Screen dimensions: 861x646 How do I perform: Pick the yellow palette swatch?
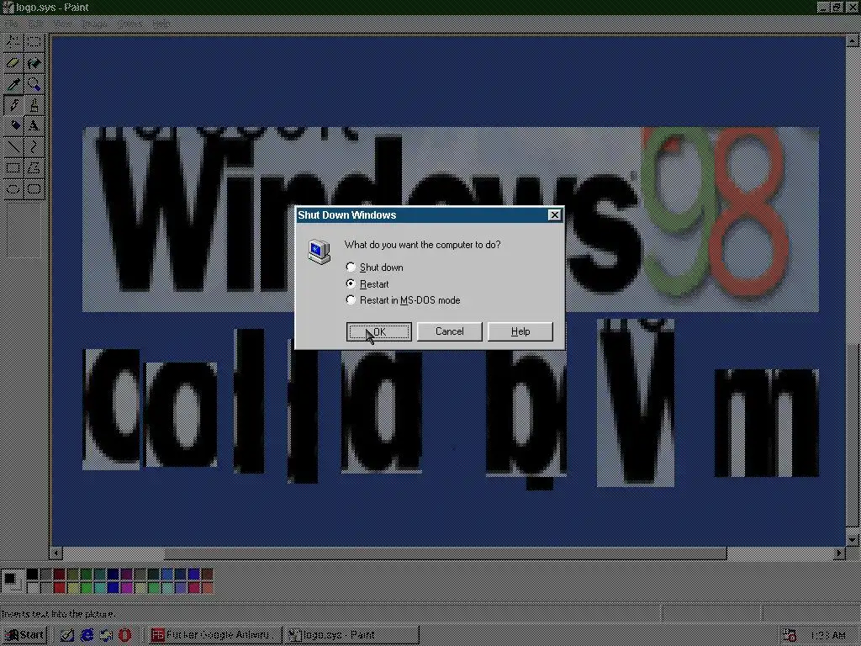(73, 588)
